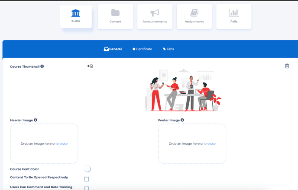Delete course thumbnail with trash icon
This screenshot has height=190, width=298.
coord(287,66)
